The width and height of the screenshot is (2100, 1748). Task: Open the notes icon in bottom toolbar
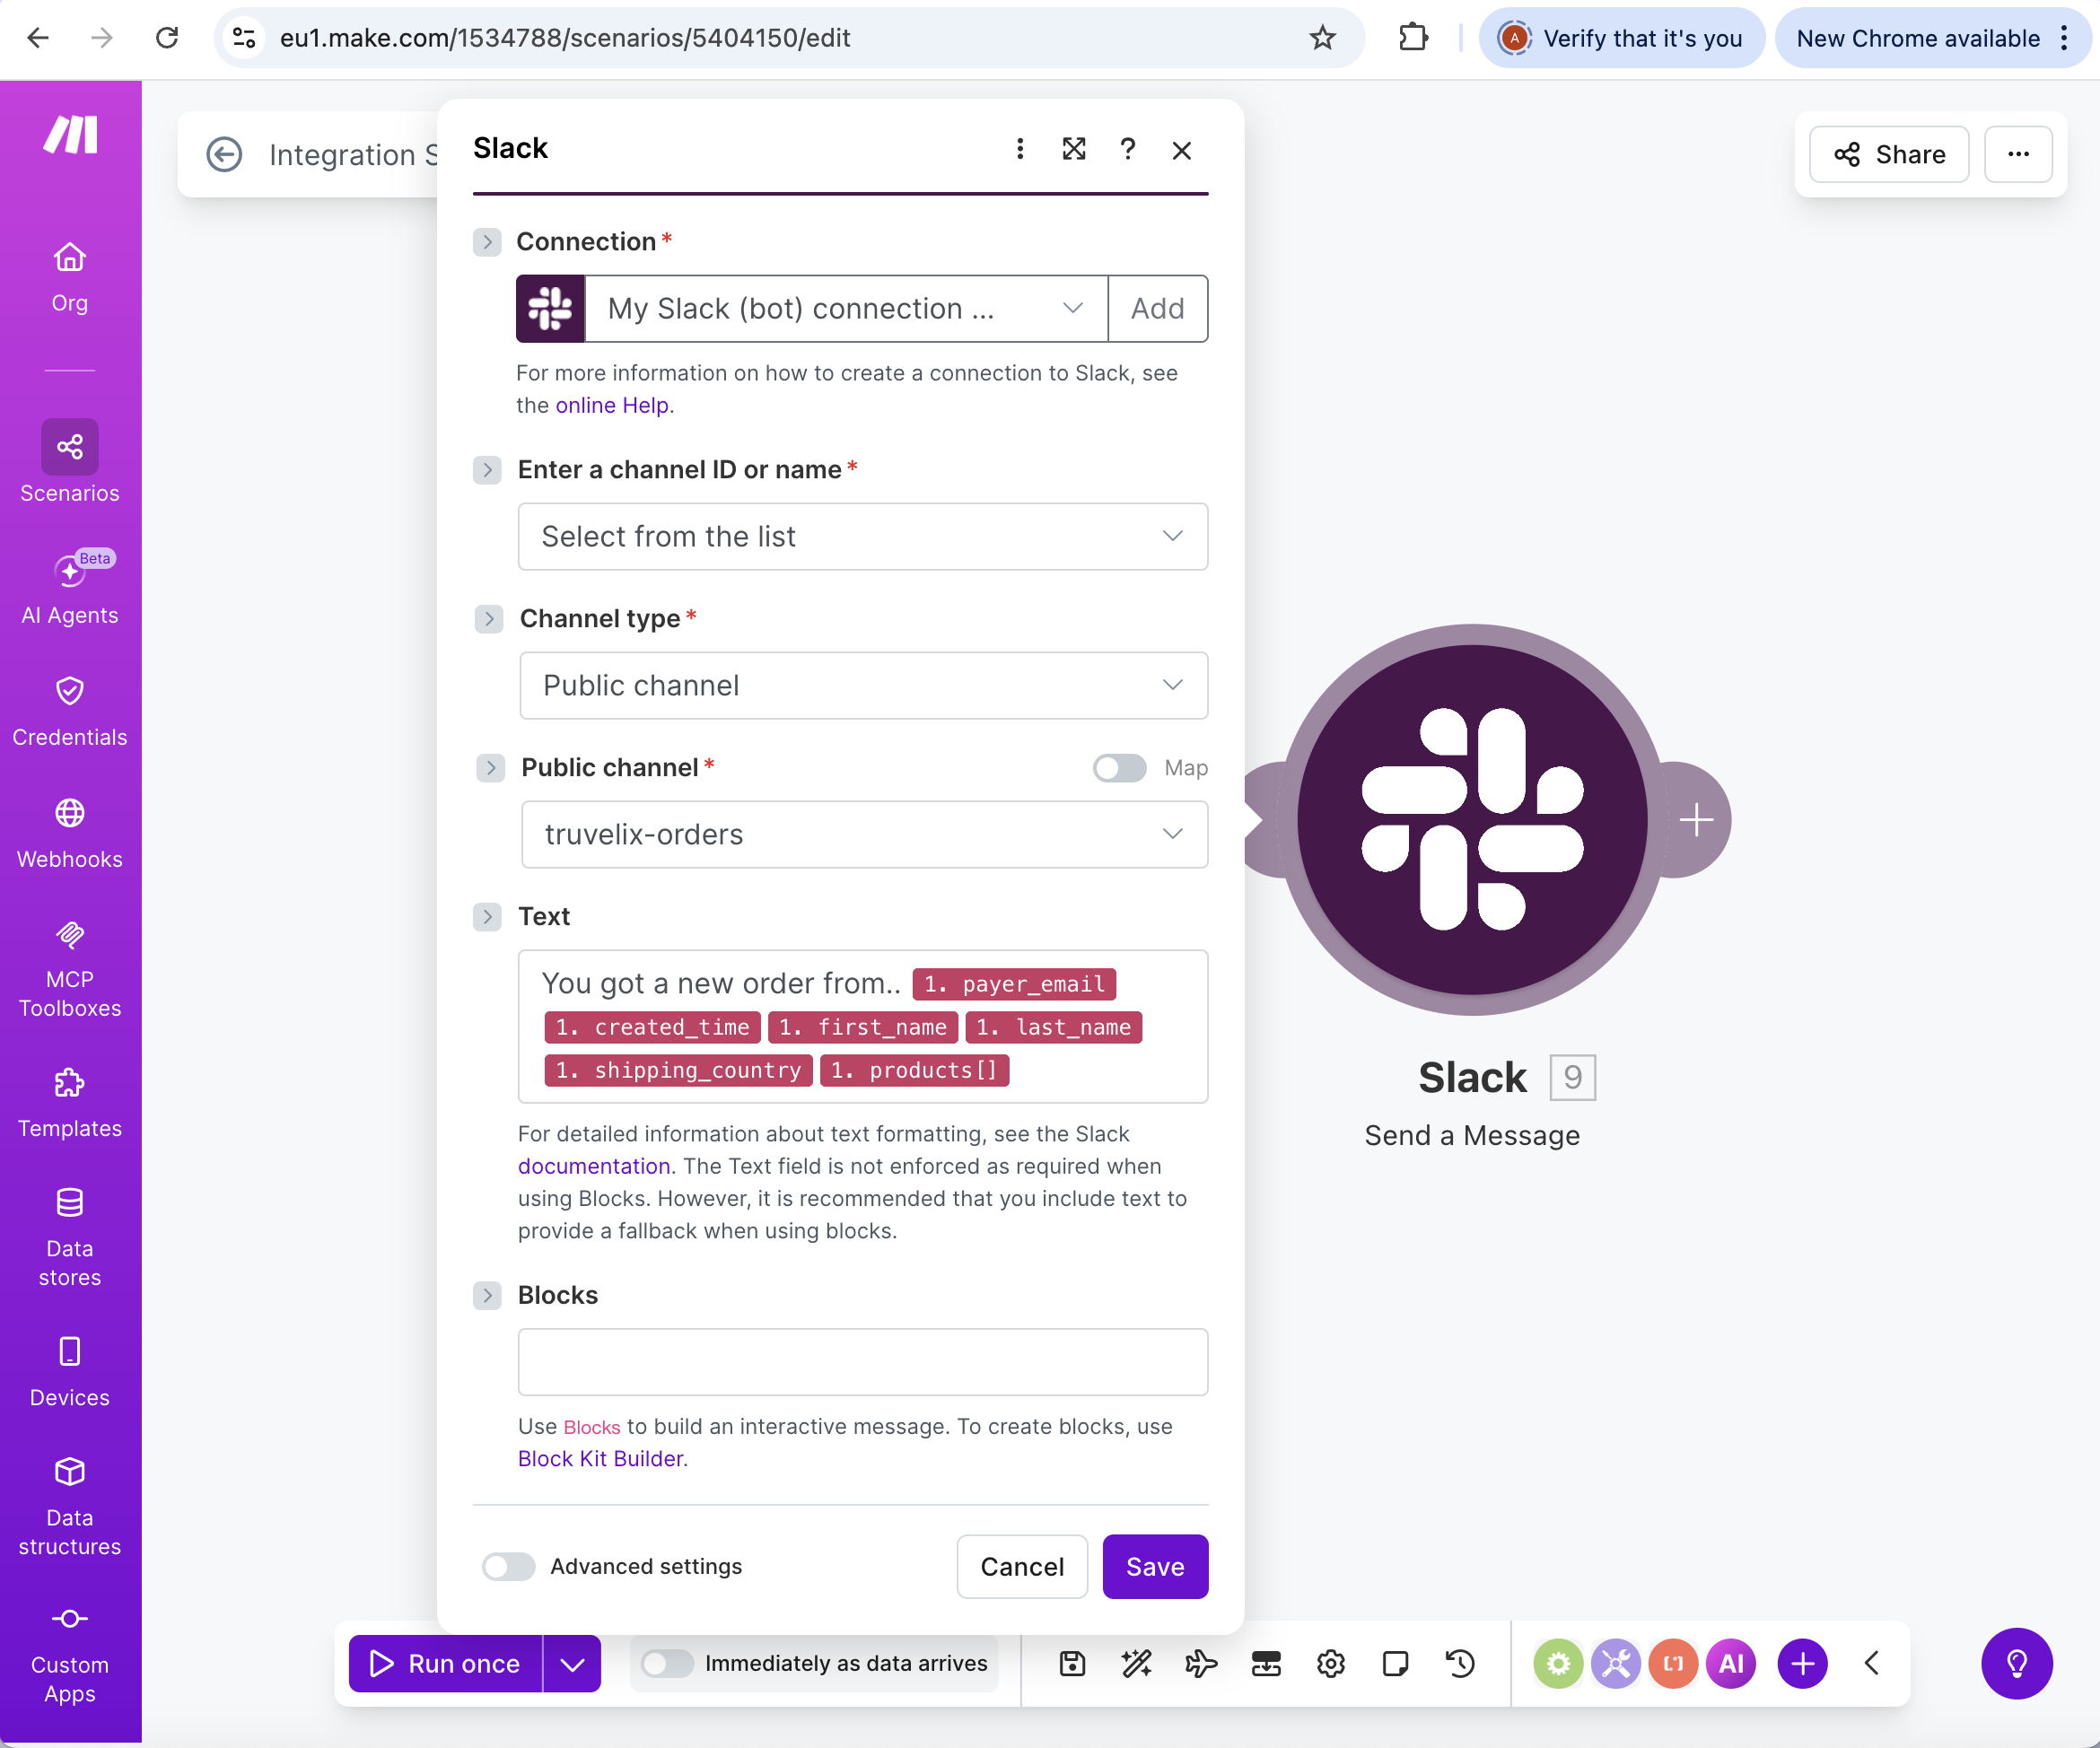click(x=1395, y=1663)
